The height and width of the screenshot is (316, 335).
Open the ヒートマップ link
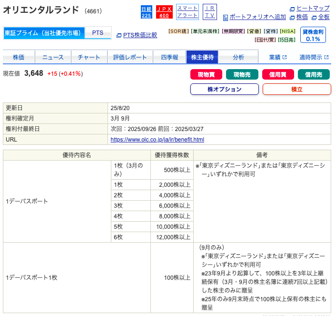pos(313,9)
